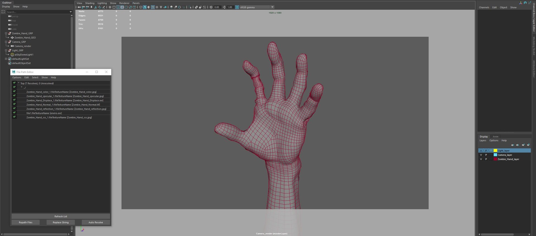Click move layer up icon

tap(512, 145)
